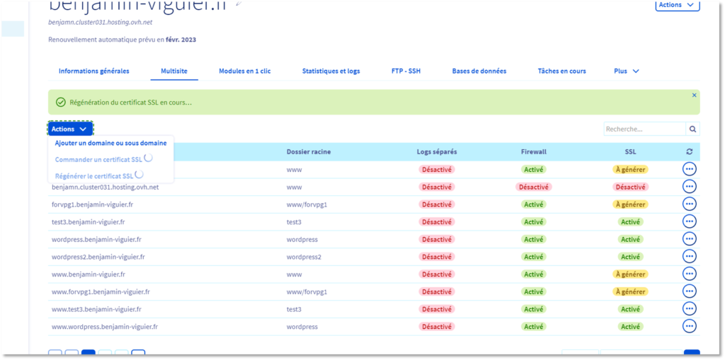Dismiss the SSL regeneration notification
The image size is (725, 360).
coord(694,95)
